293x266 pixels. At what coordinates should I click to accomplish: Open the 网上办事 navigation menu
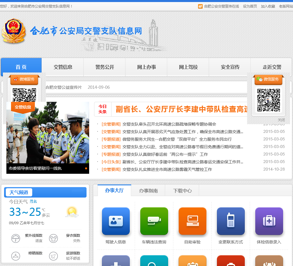[x=146, y=67]
